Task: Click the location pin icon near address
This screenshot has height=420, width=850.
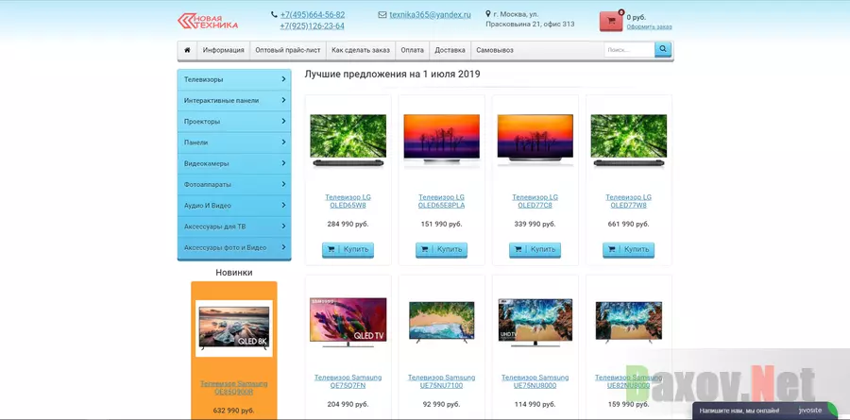Action: point(488,13)
